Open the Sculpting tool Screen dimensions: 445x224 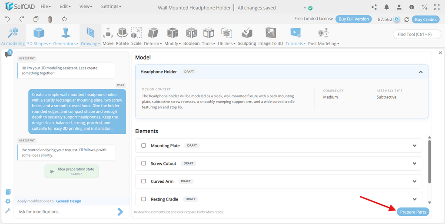point(247,33)
